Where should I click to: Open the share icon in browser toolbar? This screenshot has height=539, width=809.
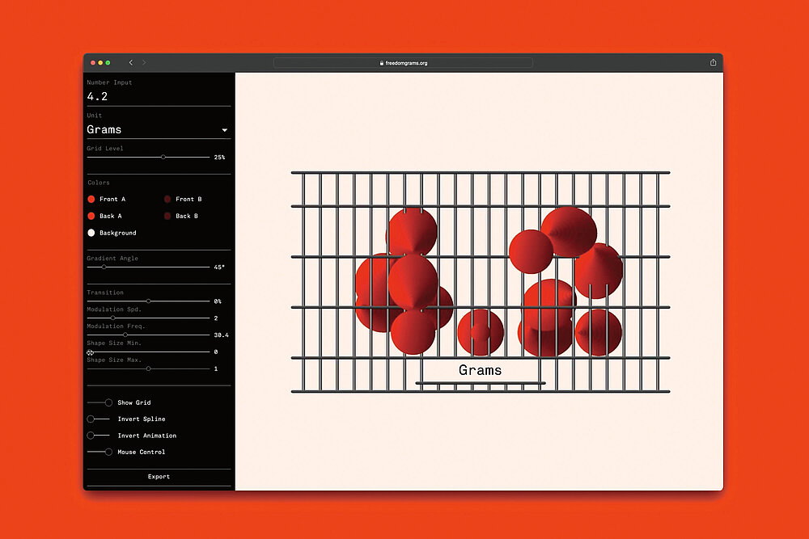point(713,63)
